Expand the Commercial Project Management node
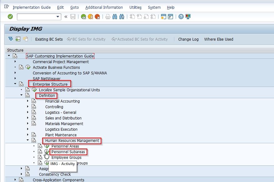The image size is (274, 182). point(15,62)
